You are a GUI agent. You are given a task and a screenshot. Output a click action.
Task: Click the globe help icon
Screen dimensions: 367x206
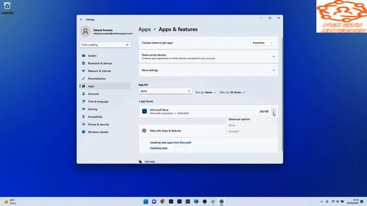click(x=144, y=131)
